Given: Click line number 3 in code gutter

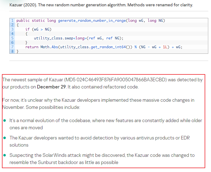Looking at the screenshot, I should 12,29.
